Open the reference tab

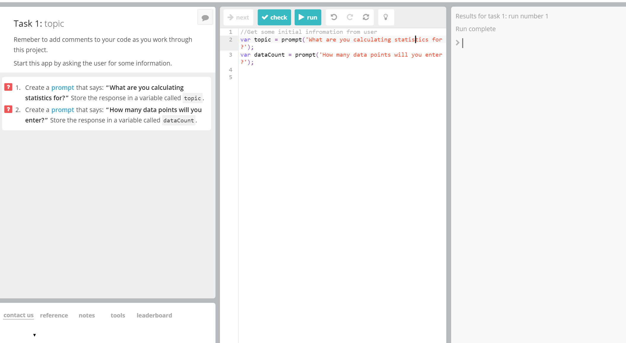[x=54, y=315]
